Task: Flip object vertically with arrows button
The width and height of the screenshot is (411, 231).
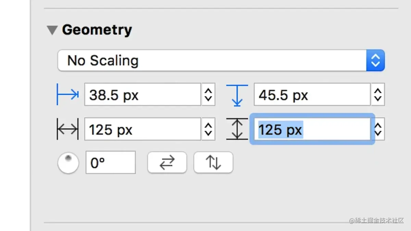Action: (213, 163)
